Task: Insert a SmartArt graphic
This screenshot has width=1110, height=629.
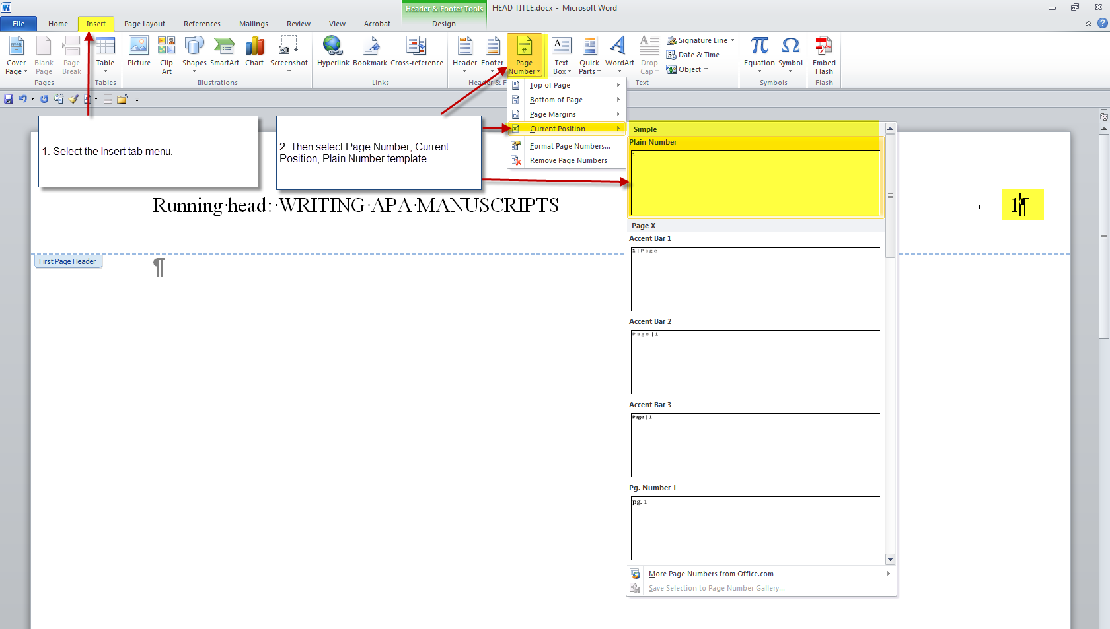Action: point(225,51)
